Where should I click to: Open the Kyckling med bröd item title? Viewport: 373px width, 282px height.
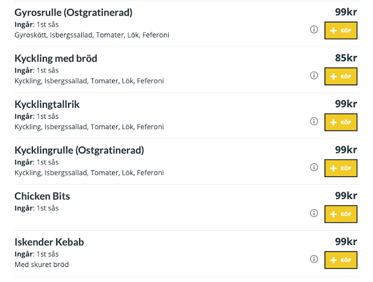click(x=56, y=59)
